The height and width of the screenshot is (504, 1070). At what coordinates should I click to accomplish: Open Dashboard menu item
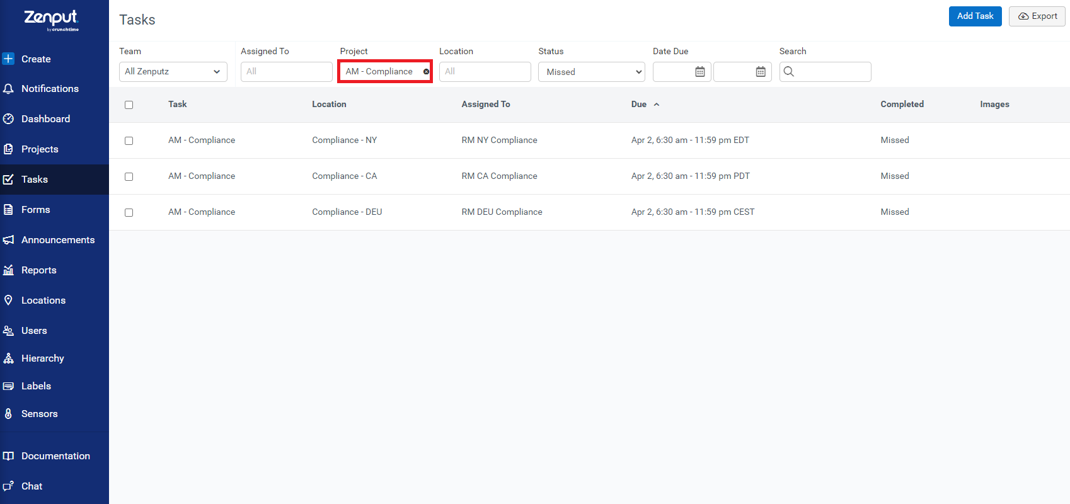click(45, 119)
